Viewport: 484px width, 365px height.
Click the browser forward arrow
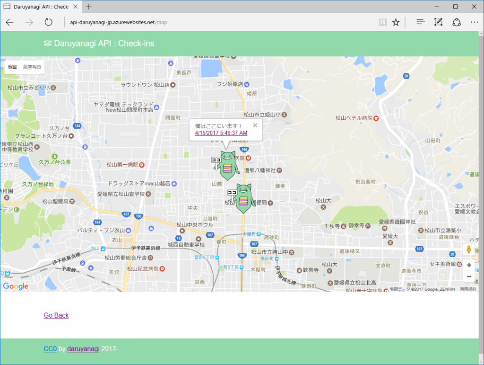(29, 22)
